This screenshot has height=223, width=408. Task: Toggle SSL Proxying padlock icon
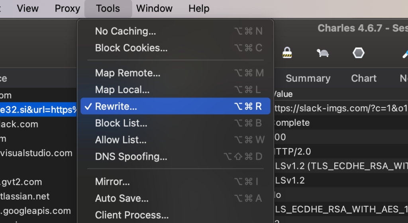(287, 53)
